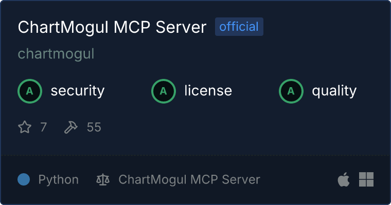Click the security label text
This screenshot has height=205, width=391.
point(78,91)
